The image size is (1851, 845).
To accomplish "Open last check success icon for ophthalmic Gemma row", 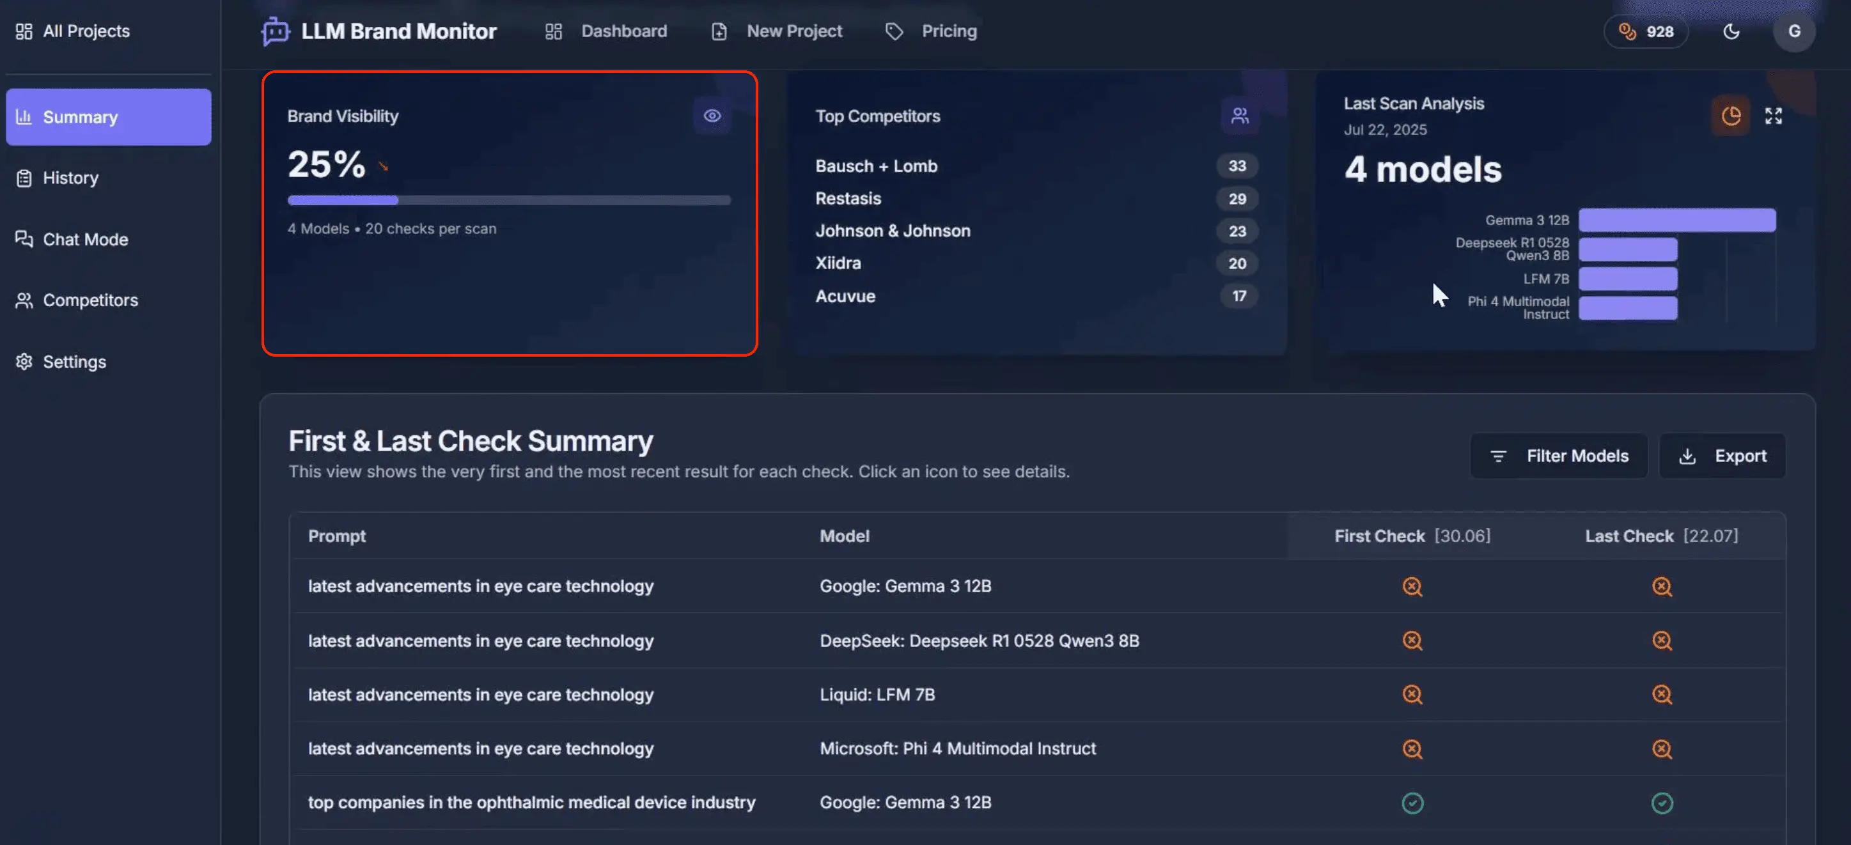I will (1661, 803).
